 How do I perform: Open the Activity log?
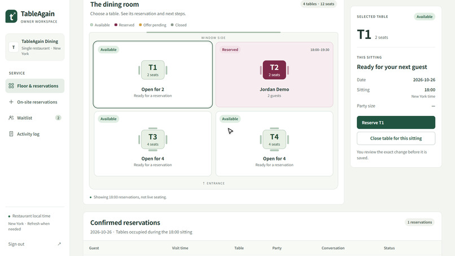coord(35,134)
